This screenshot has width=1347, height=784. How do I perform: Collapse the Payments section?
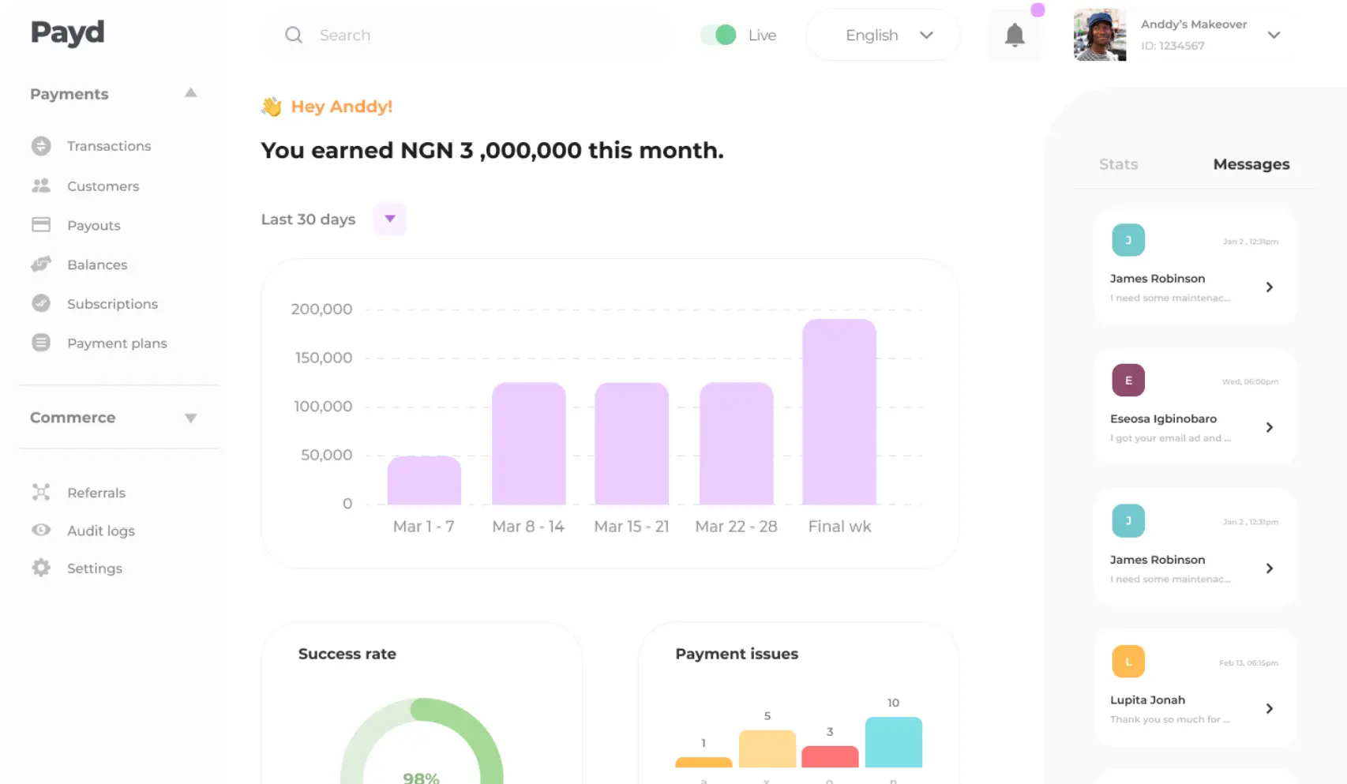click(x=190, y=93)
